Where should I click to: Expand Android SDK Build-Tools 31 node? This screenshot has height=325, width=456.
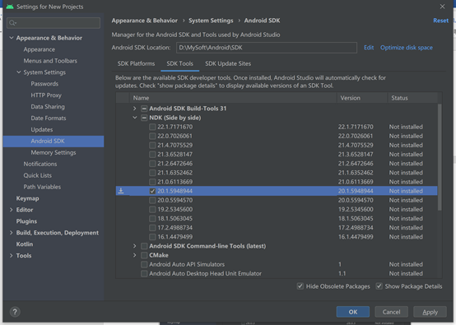(x=134, y=109)
